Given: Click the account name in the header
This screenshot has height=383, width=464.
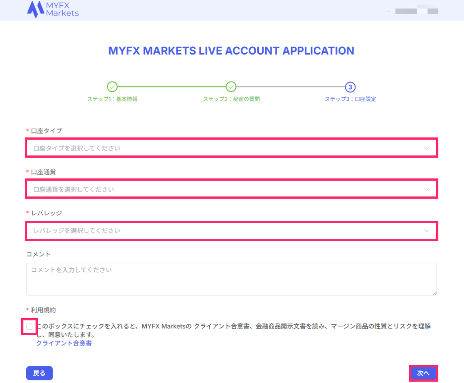Looking at the screenshot, I should 415,11.
